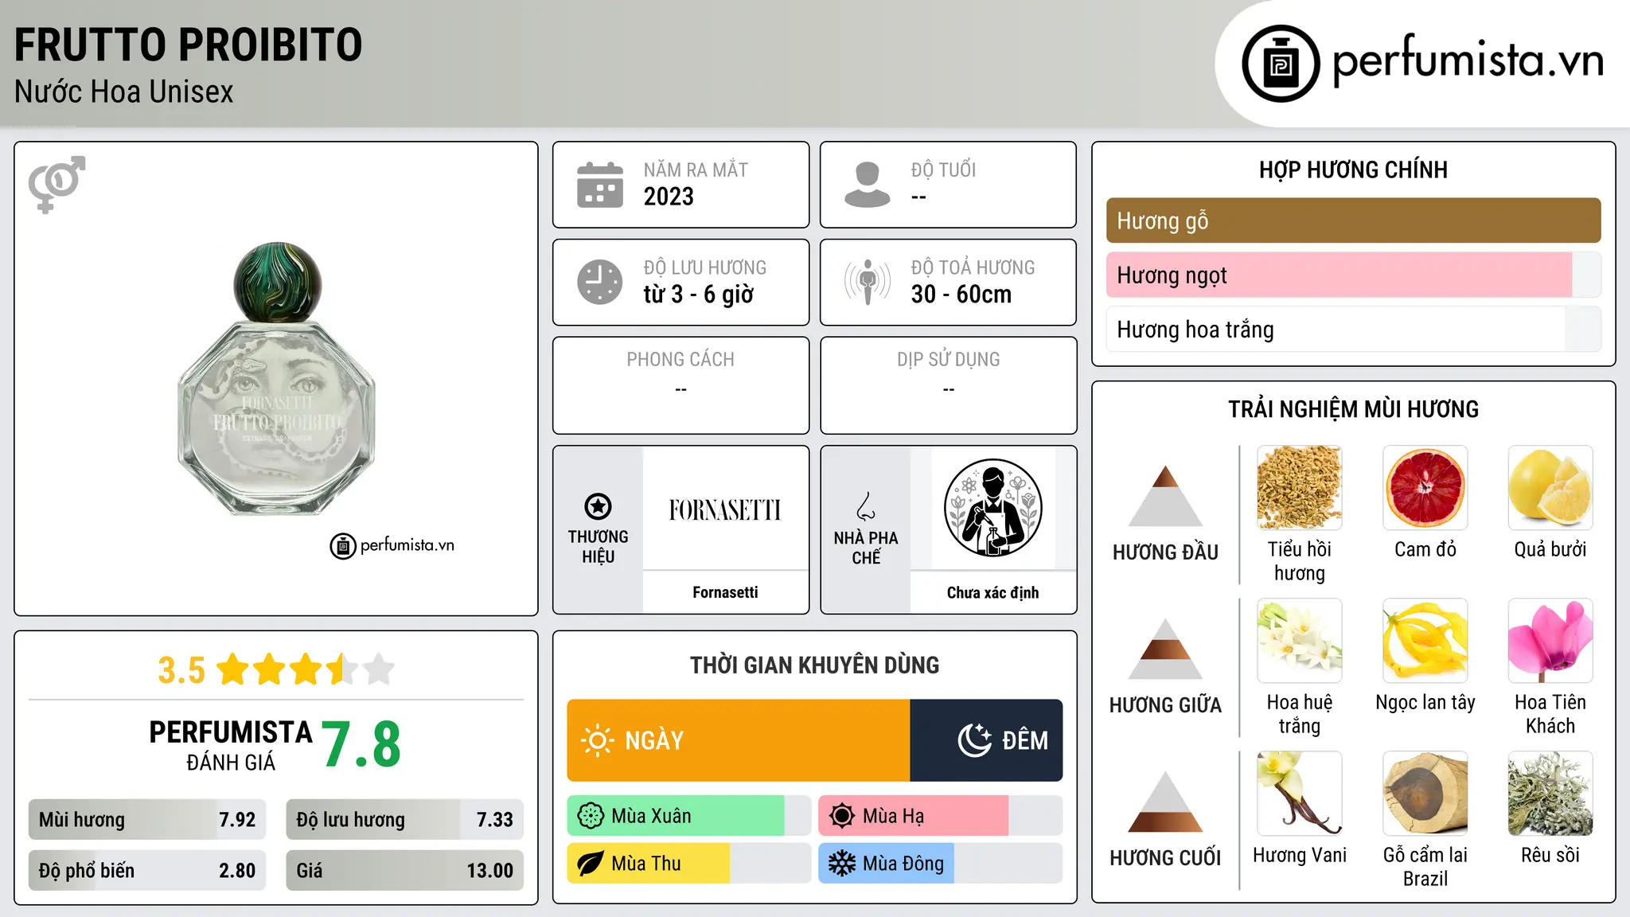This screenshot has width=1630, height=917.
Task: Click the Chưa xác định perfumer label
Action: pos(992,592)
